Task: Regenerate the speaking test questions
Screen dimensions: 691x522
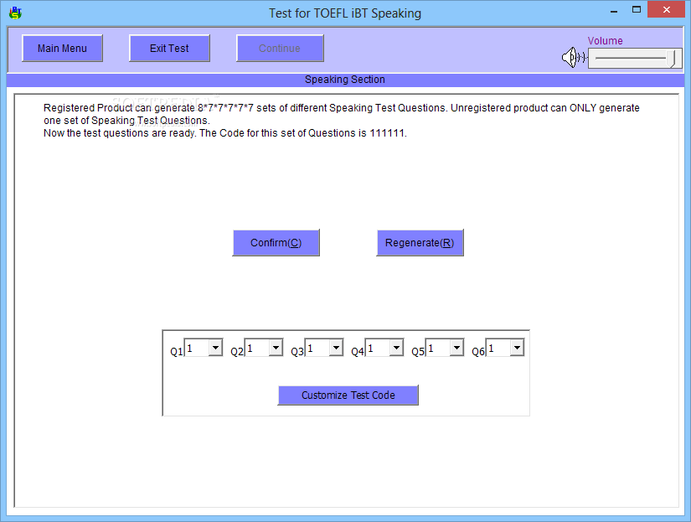Action: [420, 242]
